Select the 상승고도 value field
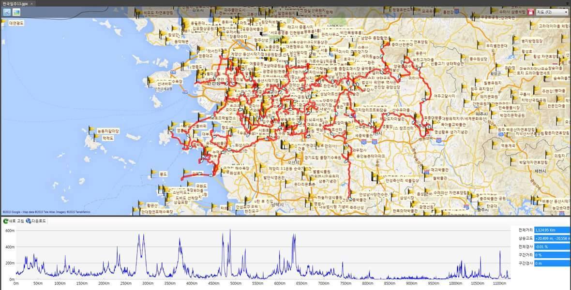The image size is (571, 290). tap(552, 238)
